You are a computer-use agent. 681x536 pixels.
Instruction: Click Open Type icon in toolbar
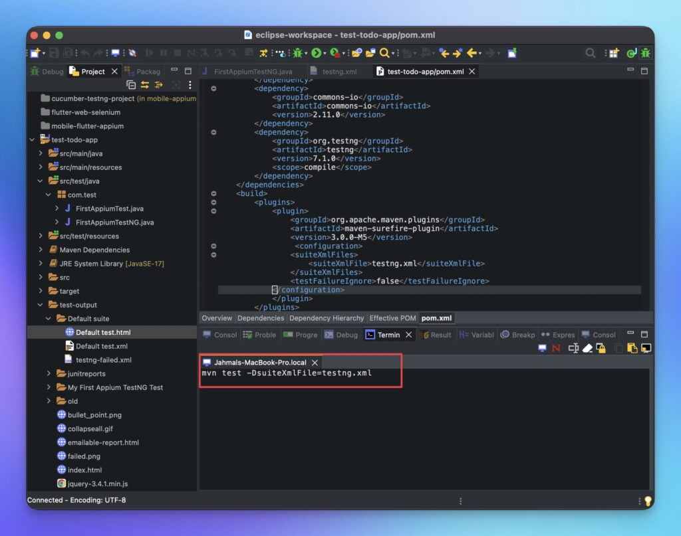pos(356,53)
